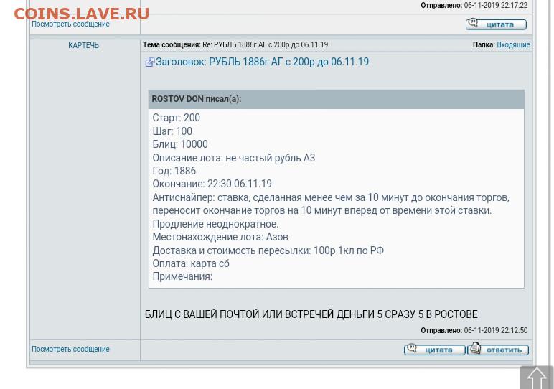Open the Заголовок: РУБЛЬ 1886г АГ link
This screenshot has height=389, width=554.
point(262,62)
